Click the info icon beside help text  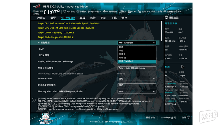click(x=34, y=100)
